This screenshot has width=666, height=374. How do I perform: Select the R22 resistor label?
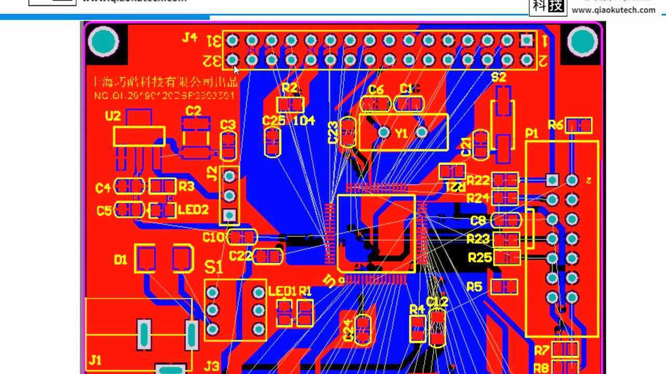coord(478,180)
